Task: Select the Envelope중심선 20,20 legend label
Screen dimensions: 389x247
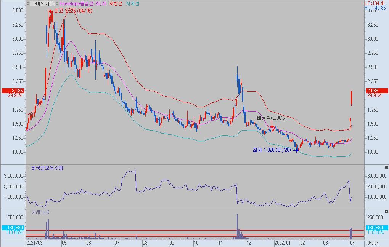Action: pos(83,4)
